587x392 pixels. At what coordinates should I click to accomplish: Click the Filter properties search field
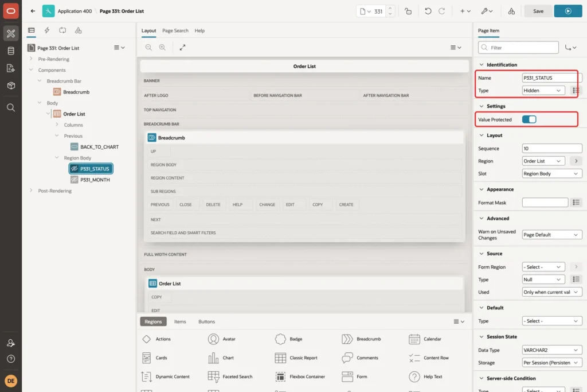[518, 48]
